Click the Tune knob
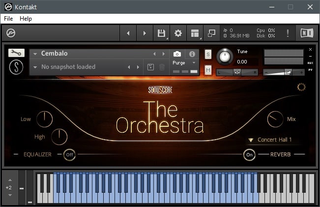 [225, 57]
